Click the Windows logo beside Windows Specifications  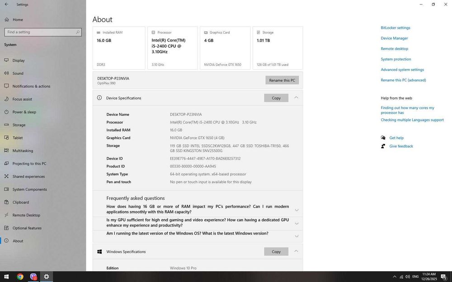(x=99, y=251)
